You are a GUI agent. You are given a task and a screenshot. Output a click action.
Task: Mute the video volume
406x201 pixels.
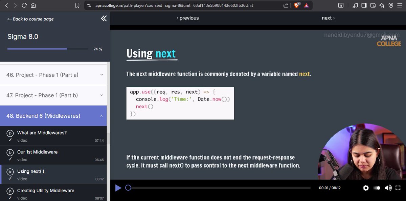[388, 188]
